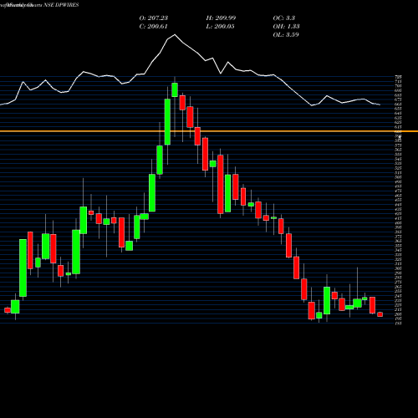
Task: Click the peak of the white line graph
Action: 175,34
